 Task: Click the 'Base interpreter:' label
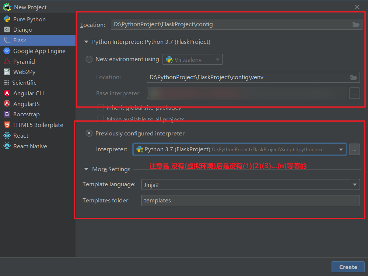pos(119,93)
